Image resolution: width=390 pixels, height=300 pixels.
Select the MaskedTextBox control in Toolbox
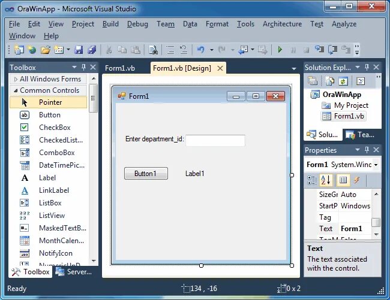point(48,228)
